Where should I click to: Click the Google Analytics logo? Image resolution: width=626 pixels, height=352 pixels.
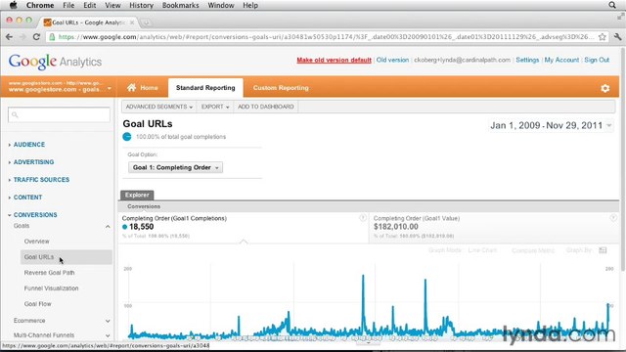(x=55, y=62)
